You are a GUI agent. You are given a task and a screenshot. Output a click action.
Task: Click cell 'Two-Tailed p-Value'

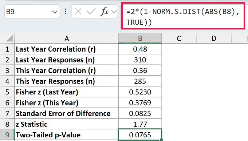(x=66, y=135)
